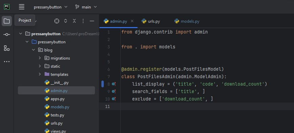This screenshot has height=133, width=294.
Task: Click the blue change marker on line 8
Action: [x=103, y=84]
